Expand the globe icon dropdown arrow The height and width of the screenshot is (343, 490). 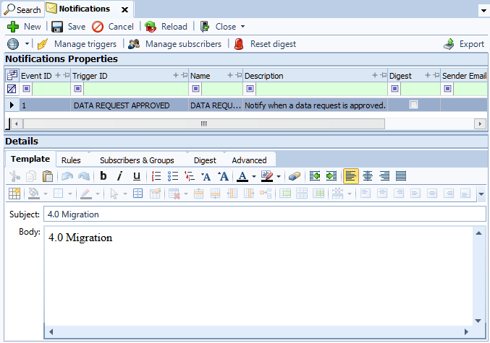(x=28, y=43)
